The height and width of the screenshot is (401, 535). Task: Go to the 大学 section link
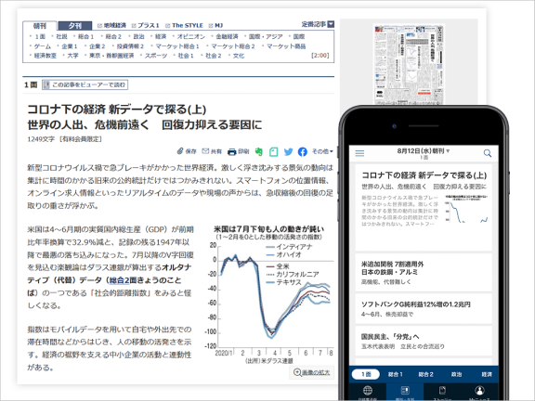pyautogui.click(x=72, y=56)
